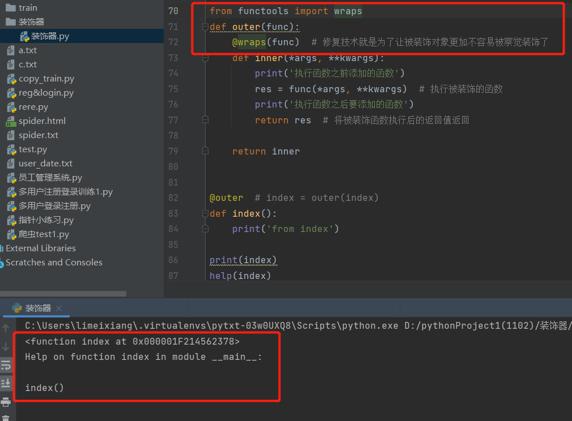
Task: Click the up arrow in the Run toolbar
Action: [x=6, y=328]
